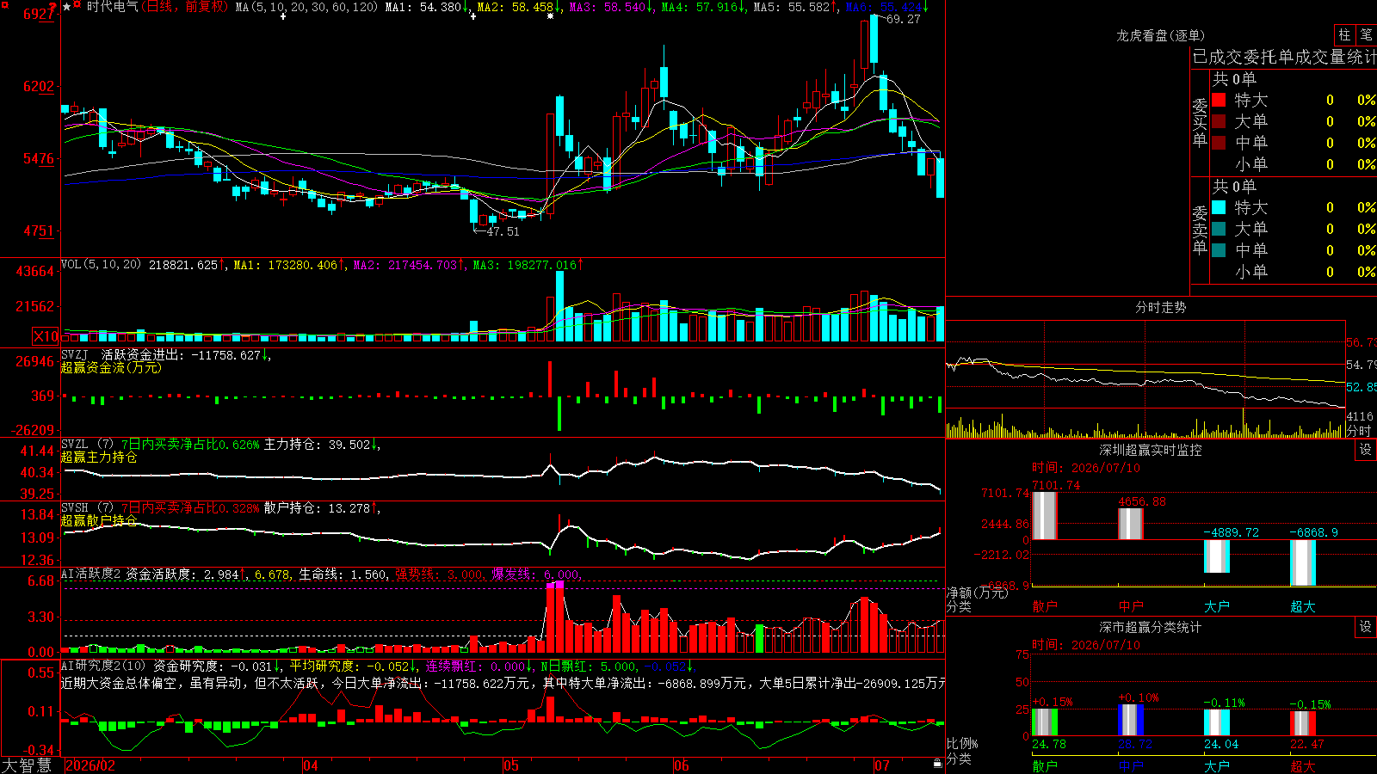
Task: Click the 日线, 前复权 period label
Action: click(186, 7)
